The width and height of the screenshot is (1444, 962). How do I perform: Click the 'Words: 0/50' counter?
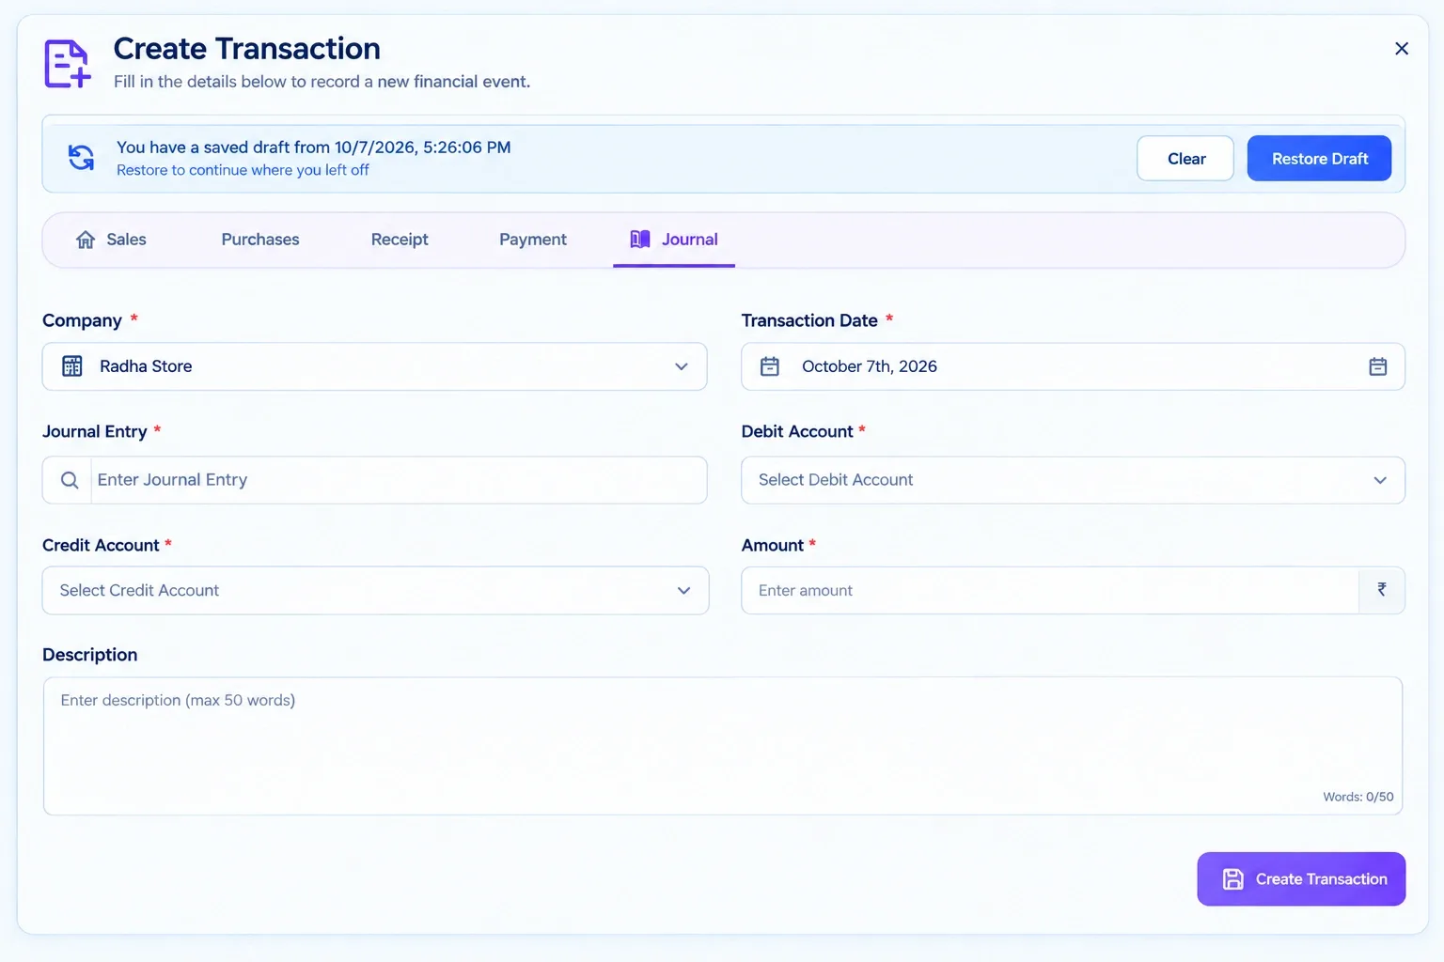(x=1358, y=797)
